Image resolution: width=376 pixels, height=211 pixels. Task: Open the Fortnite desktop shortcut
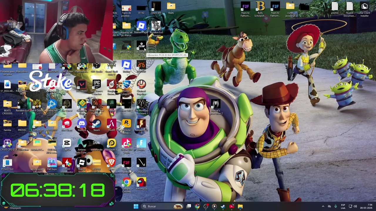click(x=141, y=145)
